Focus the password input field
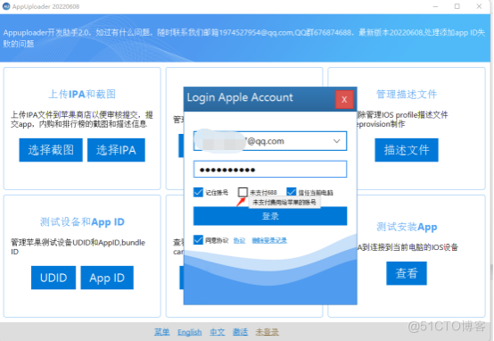Viewport: 494px width, 341px height. 270,170
